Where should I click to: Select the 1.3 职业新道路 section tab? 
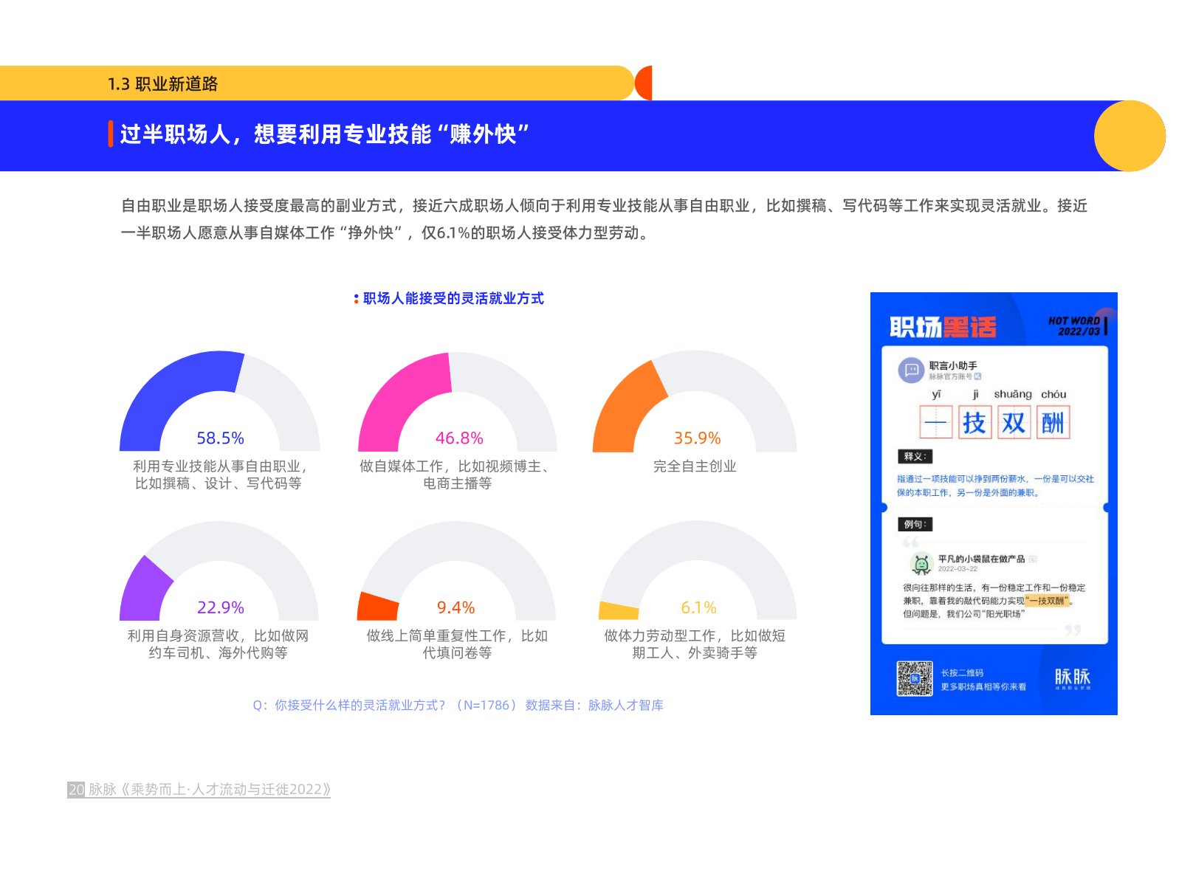click(x=163, y=83)
